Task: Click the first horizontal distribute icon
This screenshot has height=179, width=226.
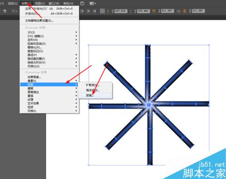Action: 82,11
